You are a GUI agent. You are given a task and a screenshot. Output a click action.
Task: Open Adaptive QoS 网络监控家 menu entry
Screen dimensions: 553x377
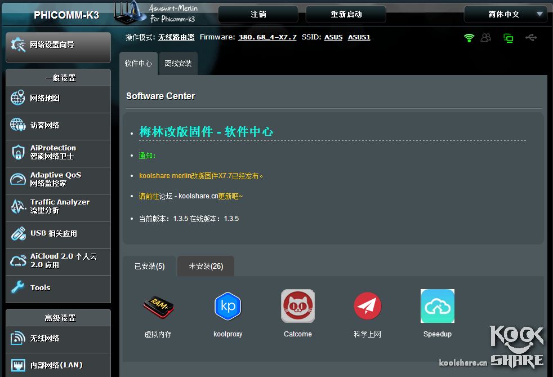[x=58, y=181]
